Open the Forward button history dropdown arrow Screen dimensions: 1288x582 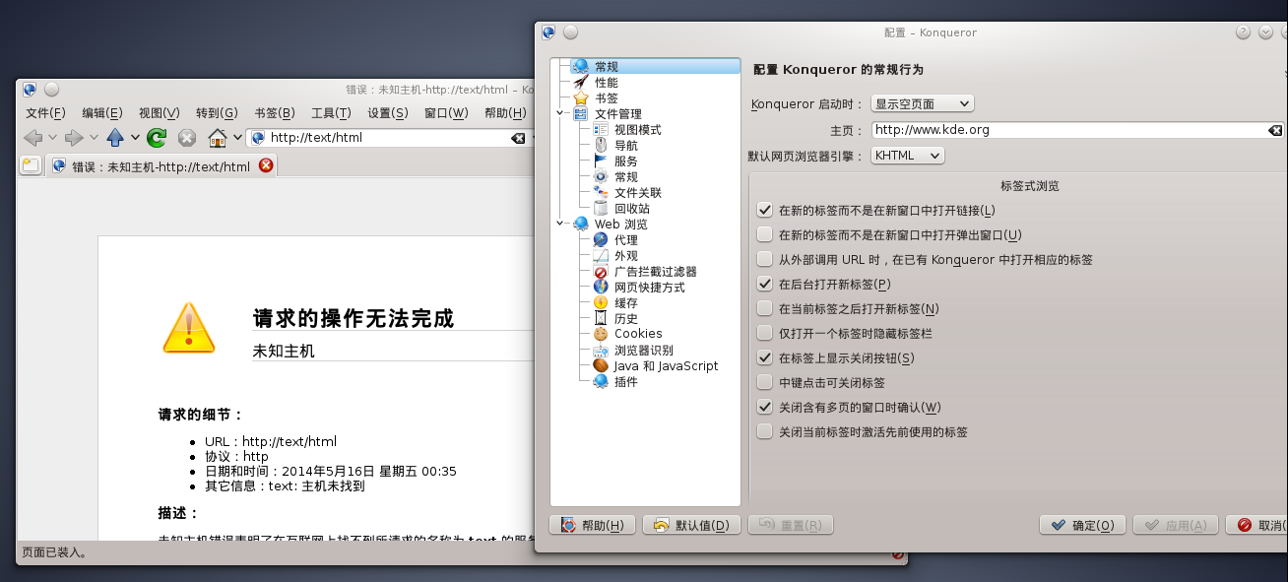(x=94, y=138)
